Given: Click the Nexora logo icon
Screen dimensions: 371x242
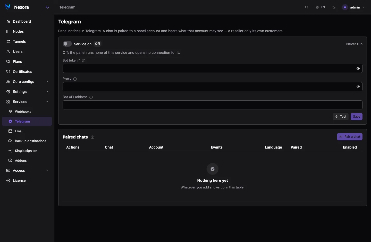Looking at the screenshot, I should pyautogui.click(x=8, y=7).
